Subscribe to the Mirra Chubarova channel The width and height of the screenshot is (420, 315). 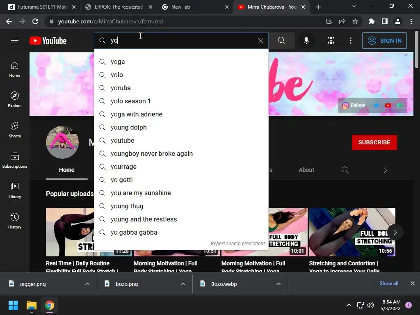click(x=374, y=142)
